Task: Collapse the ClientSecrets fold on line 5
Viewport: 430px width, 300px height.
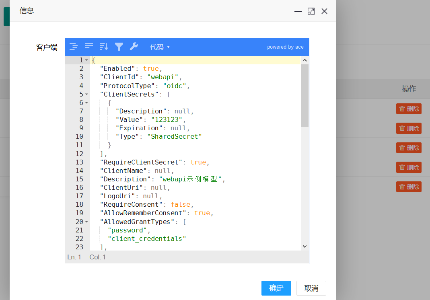Action: coord(86,95)
